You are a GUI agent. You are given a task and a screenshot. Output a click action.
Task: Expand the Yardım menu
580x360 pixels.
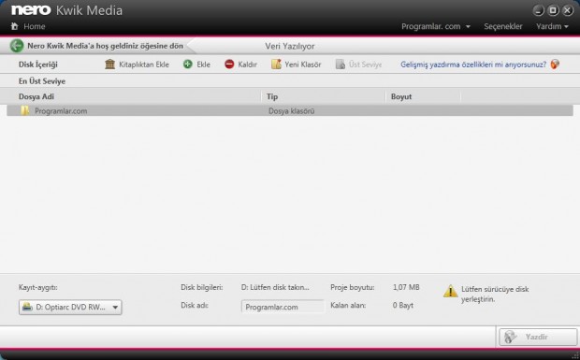point(552,26)
